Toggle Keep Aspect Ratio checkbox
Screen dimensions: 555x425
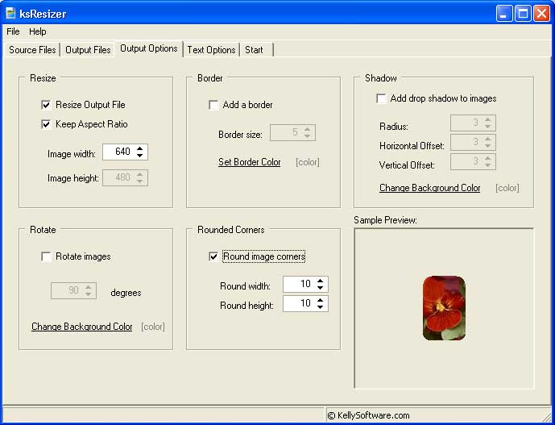point(46,124)
